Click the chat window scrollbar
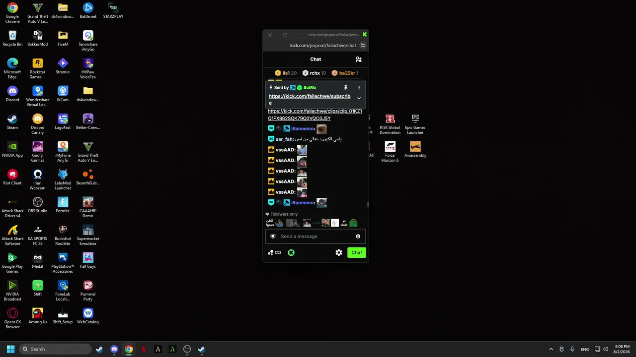This screenshot has height=357, width=636. [x=368, y=204]
